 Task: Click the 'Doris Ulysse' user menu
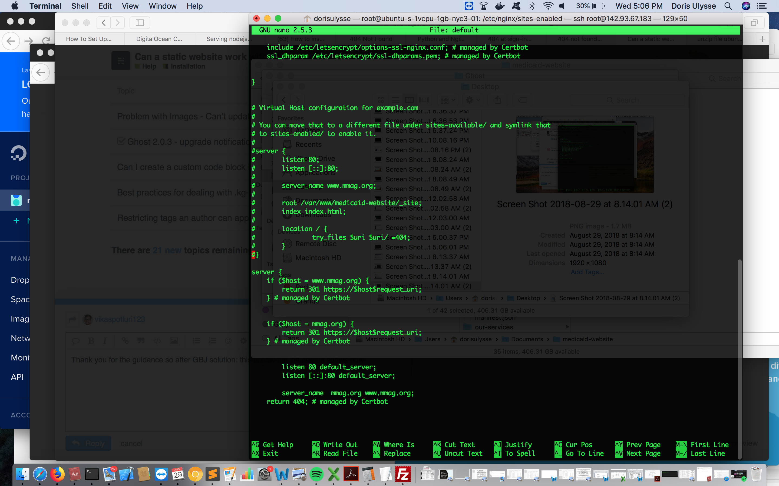[x=693, y=6]
